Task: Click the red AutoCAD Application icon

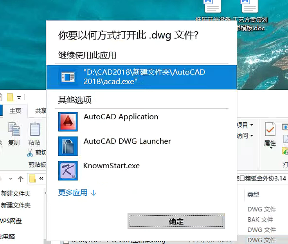Action: (x=68, y=122)
